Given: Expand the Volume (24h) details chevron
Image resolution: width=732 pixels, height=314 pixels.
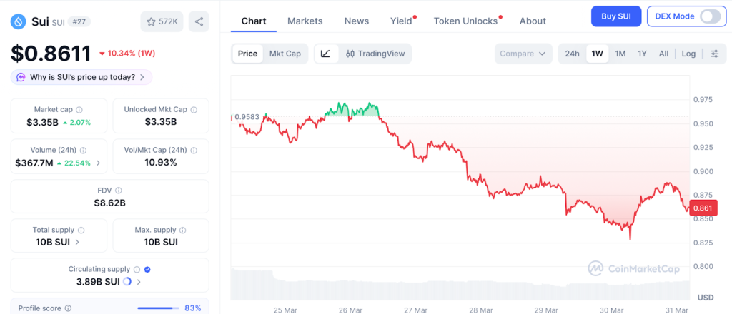Looking at the screenshot, I should [x=98, y=163].
